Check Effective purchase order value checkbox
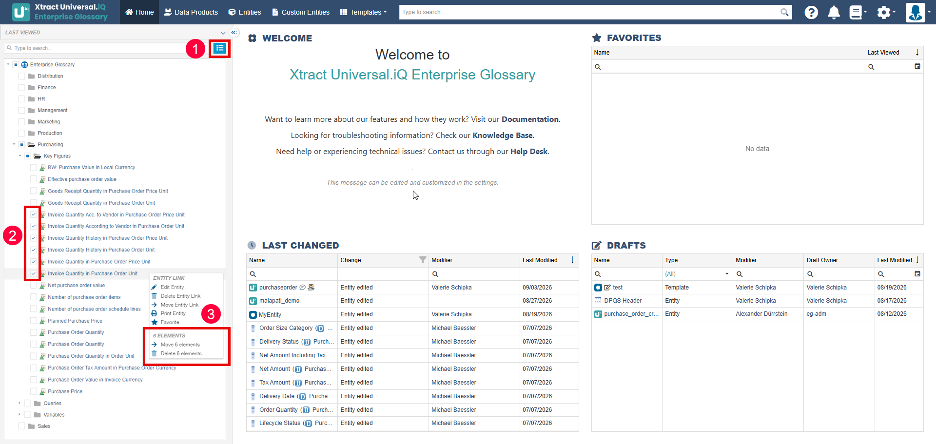The height and width of the screenshot is (444, 936). 34,179
